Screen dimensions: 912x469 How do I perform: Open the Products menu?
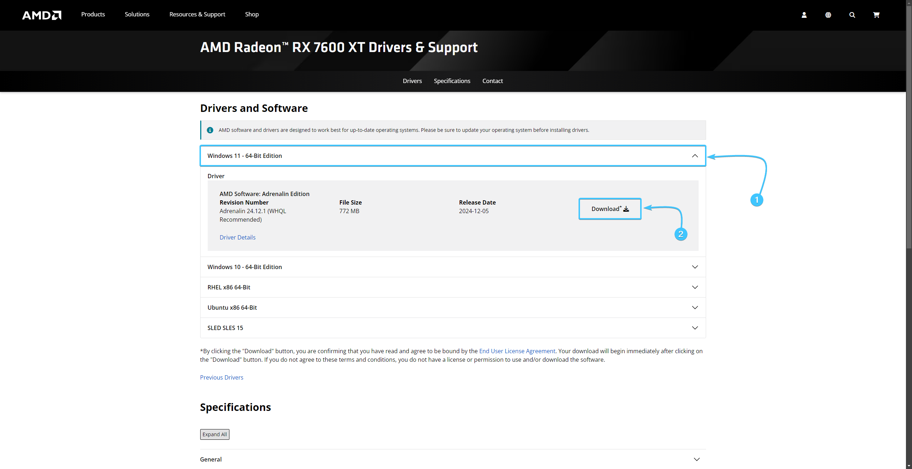point(93,14)
